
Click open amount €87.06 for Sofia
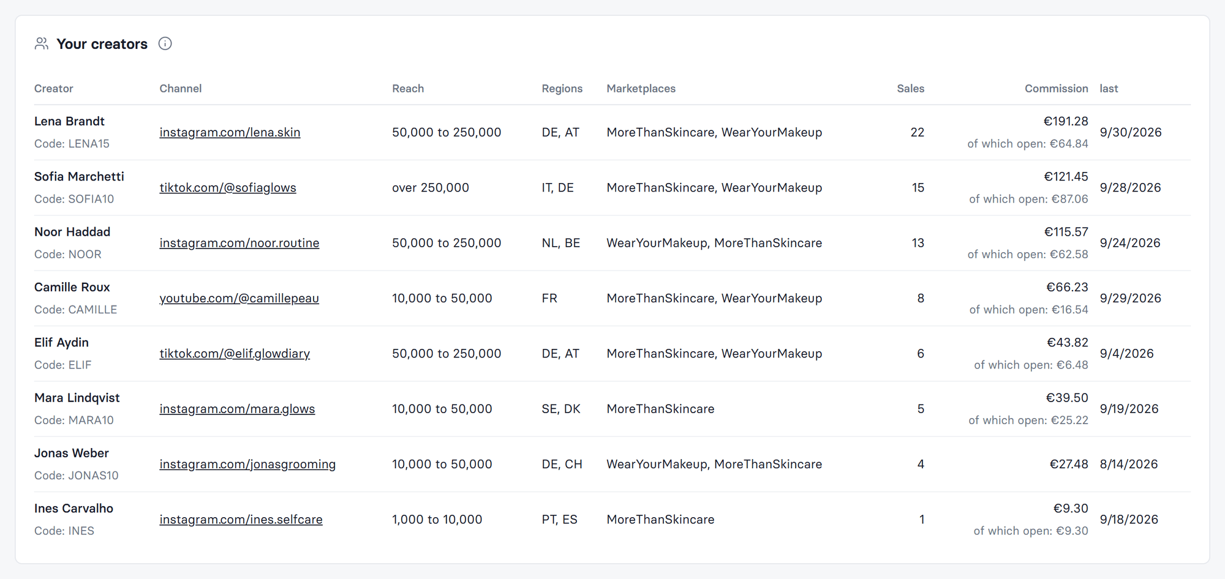pos(1069,199)
